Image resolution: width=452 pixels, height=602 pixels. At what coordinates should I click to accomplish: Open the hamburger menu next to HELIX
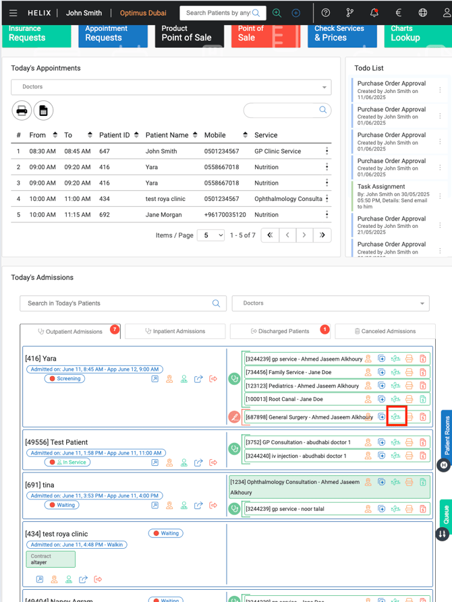click(x=13, y=13)
